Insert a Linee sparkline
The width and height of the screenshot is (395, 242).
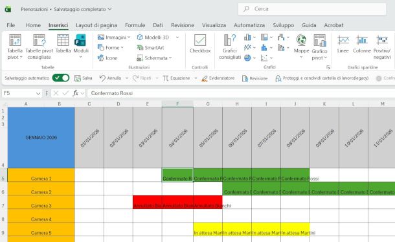[343, 44]
